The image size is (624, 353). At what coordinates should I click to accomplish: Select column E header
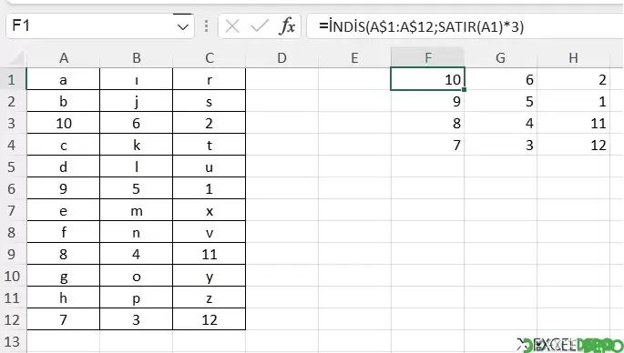354,58
